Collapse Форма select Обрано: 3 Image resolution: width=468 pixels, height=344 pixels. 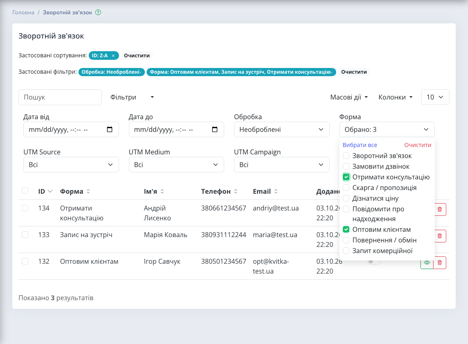coord(387,129)
